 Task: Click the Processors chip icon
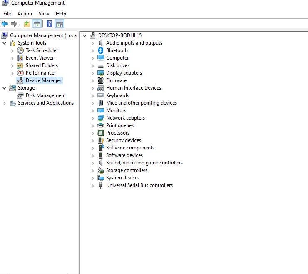101,133
